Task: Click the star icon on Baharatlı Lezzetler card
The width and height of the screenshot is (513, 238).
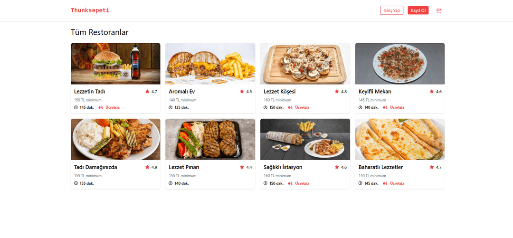Action: point(431,167)
